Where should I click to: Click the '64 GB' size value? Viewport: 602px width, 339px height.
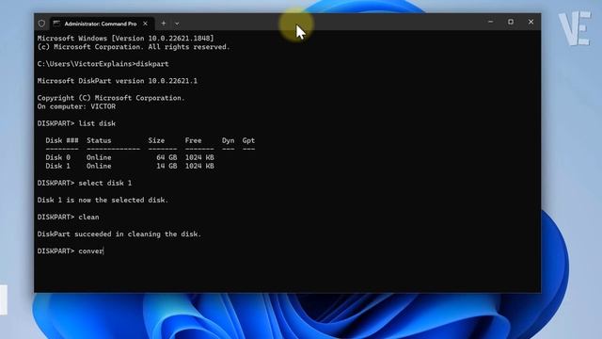[x=166, y=157]
